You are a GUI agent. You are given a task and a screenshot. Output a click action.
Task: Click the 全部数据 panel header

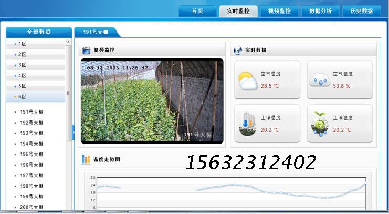[39, 32]
